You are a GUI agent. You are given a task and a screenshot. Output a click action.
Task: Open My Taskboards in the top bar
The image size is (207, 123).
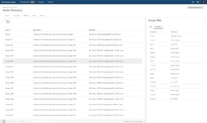[25, 2]
